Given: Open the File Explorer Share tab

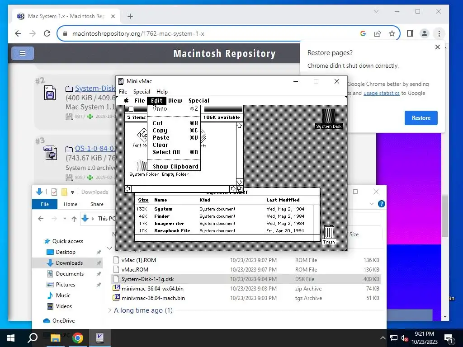Looking at the screenshot, I should [x=97, y=204].
